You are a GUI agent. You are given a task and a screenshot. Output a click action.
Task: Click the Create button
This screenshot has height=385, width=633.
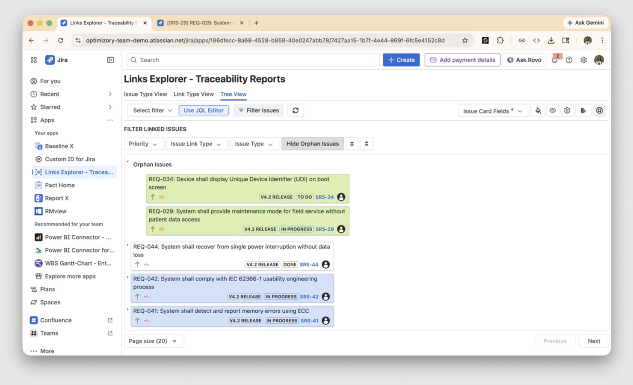pyautogui.click(x=401, y=60)
